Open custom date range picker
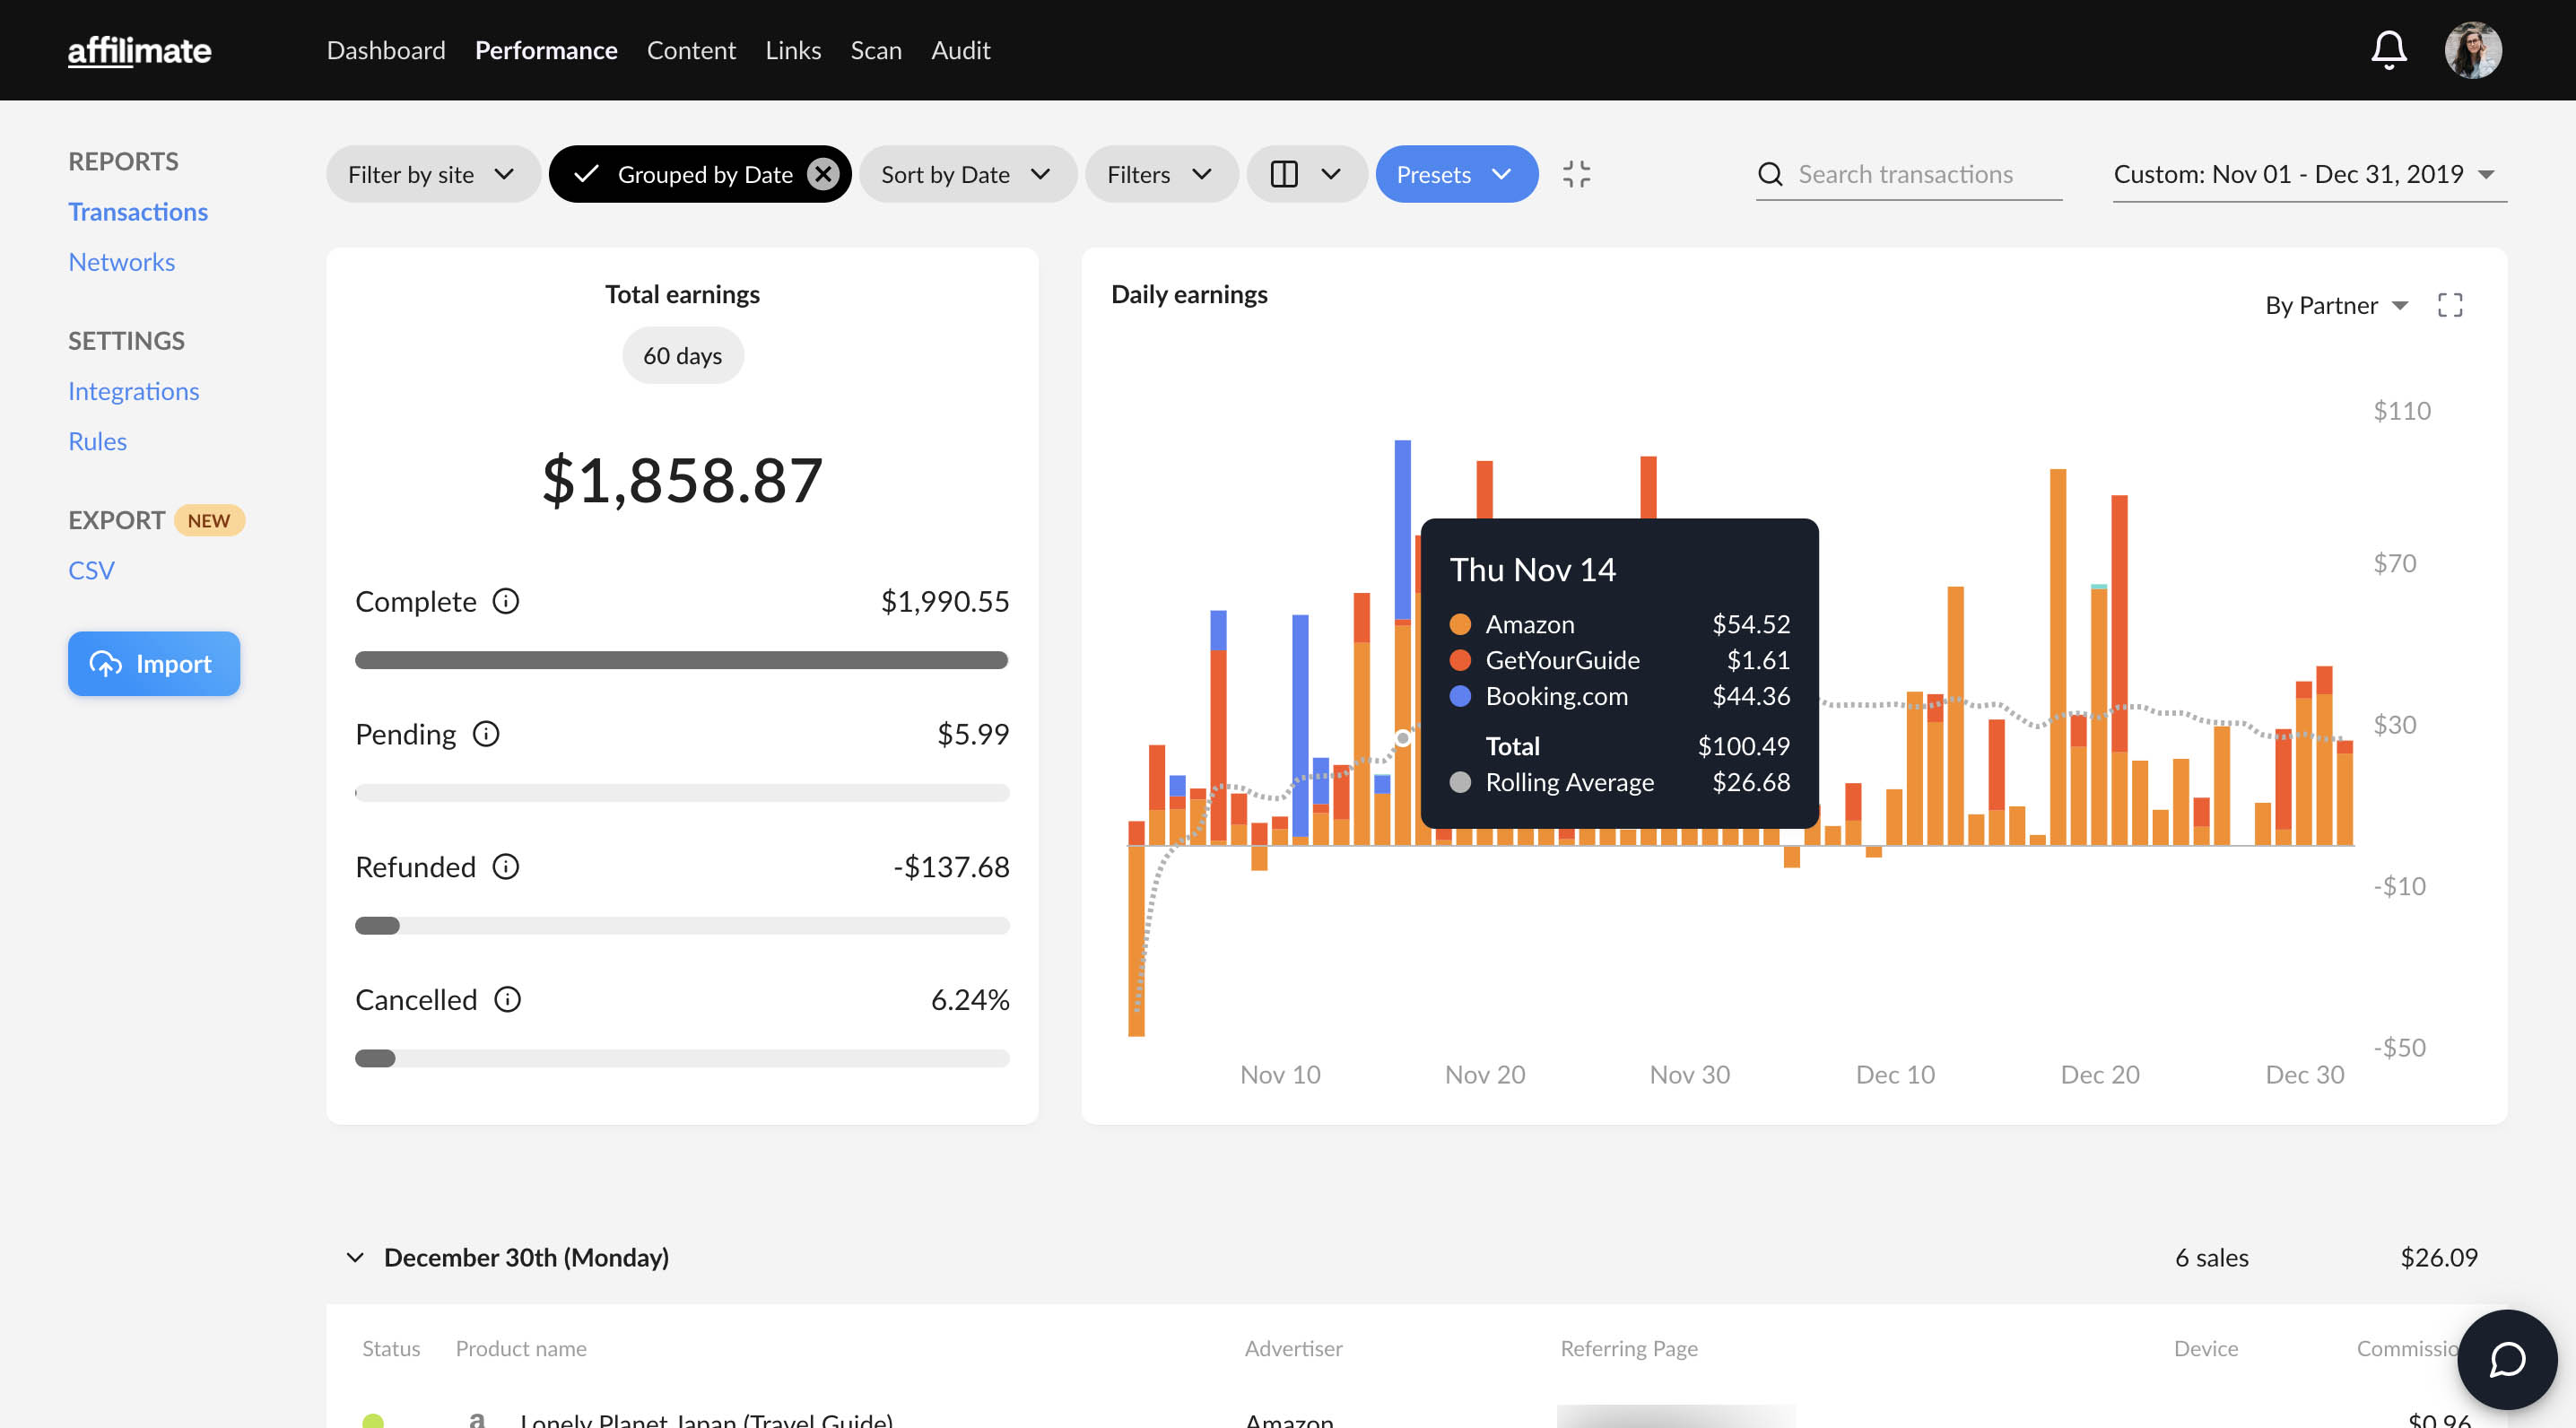This screenshot has width=2576, height=1428. (x=2308, y=174)
